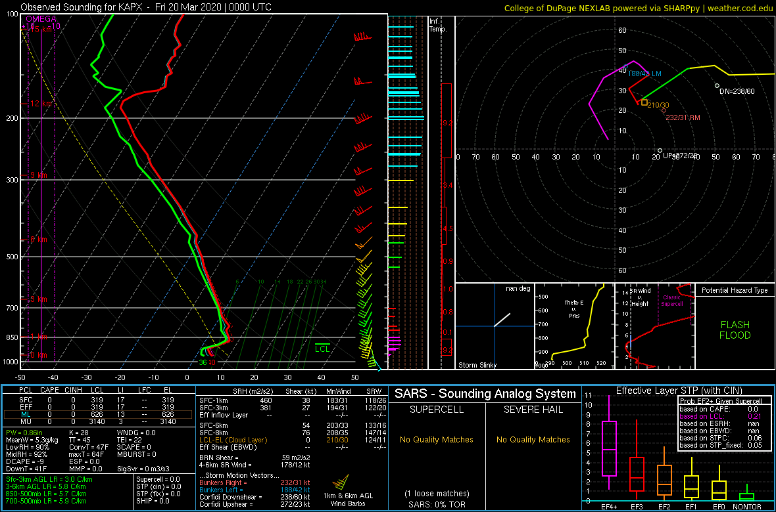Image resolution: width=776 pixels, height=512 pixels.
Task: Select the ML parcel row
Action: point(97,414)
